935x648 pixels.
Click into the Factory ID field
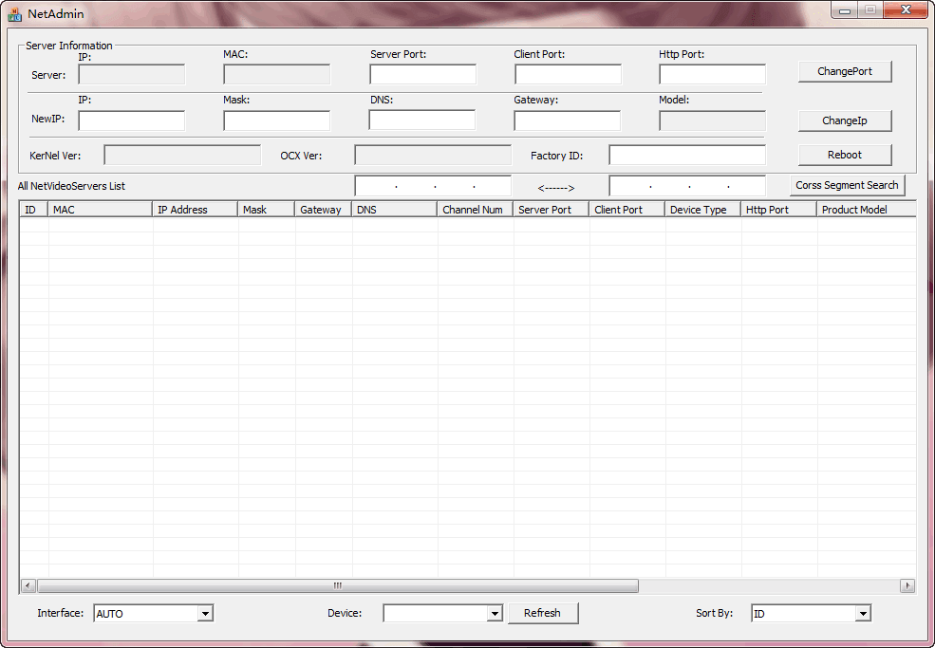pos(686,155)
